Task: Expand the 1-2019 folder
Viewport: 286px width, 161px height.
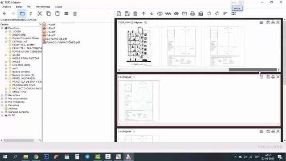Action: 6,32
